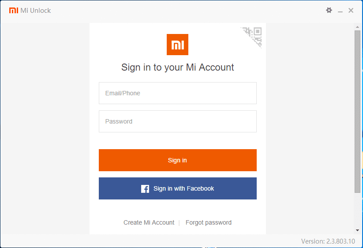The width and height of the screenshot is (363, 248).
Task: Open the settings gear in title bar
Action: (329, 10)
